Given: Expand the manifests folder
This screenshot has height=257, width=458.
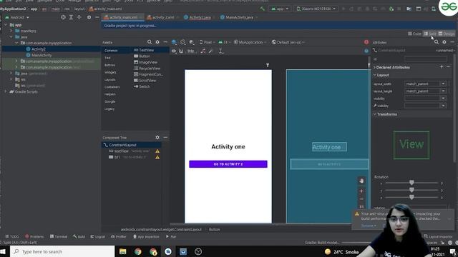Looking at the screenshot, I should (11, 31).
